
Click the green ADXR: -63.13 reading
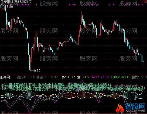(x=120, y=77)
